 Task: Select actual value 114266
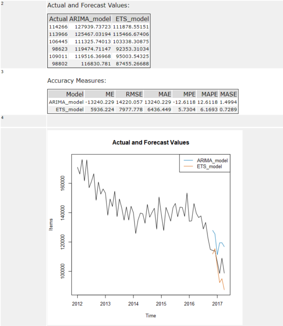(58, 27)
